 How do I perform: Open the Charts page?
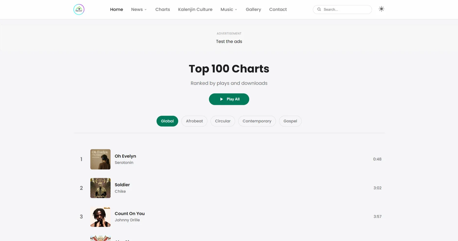(x=162, y=9)
